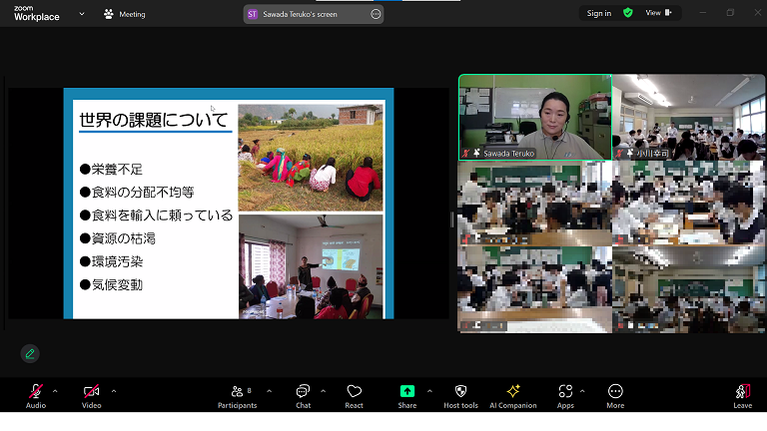This screenshot has width=767, height=431.
Task: Click the muted mic icon on 小川幸司 tile
Action: 619,154
